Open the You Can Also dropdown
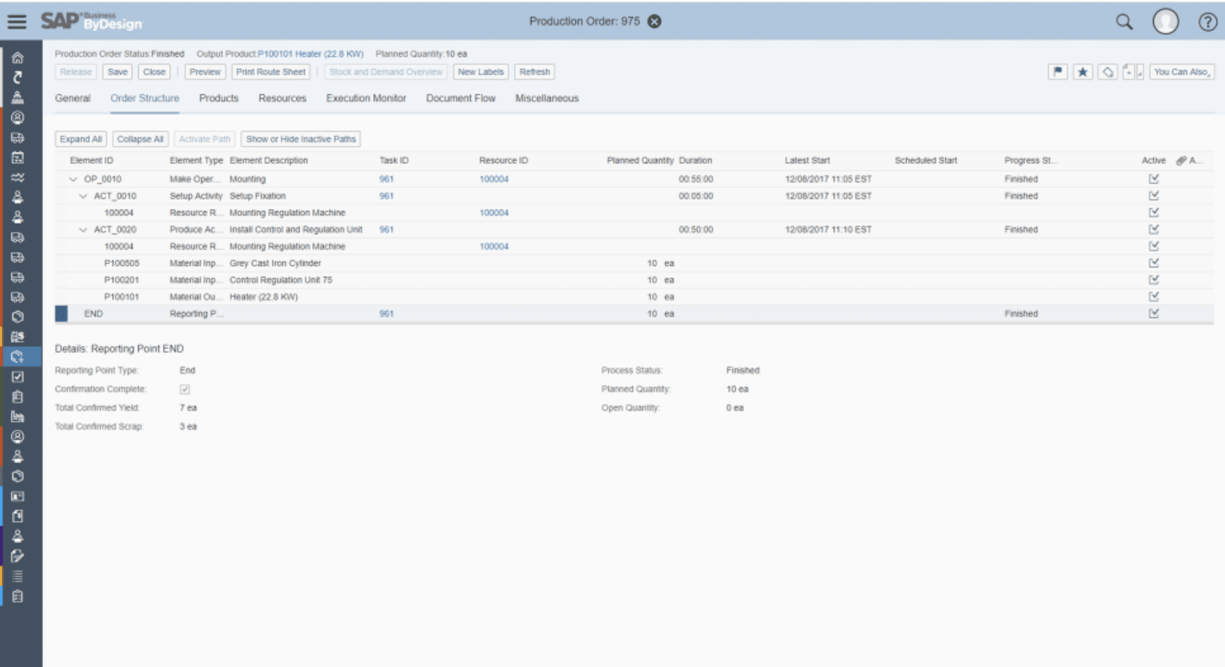The width and height of the screenshot is (1225, 667). (x=1181, y=72)
